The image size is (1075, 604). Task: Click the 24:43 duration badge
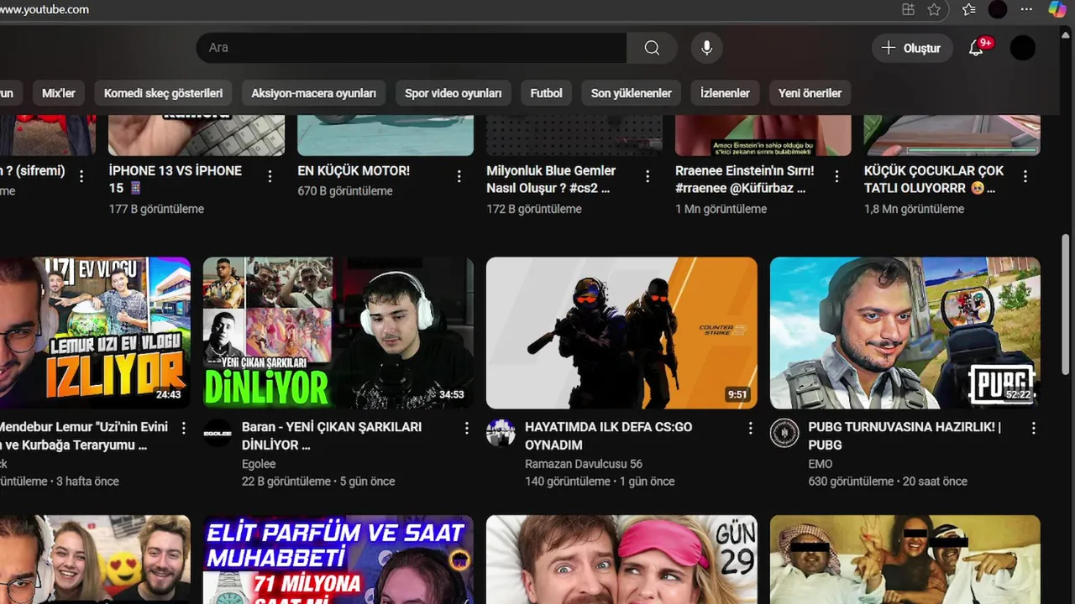[168, 394]
